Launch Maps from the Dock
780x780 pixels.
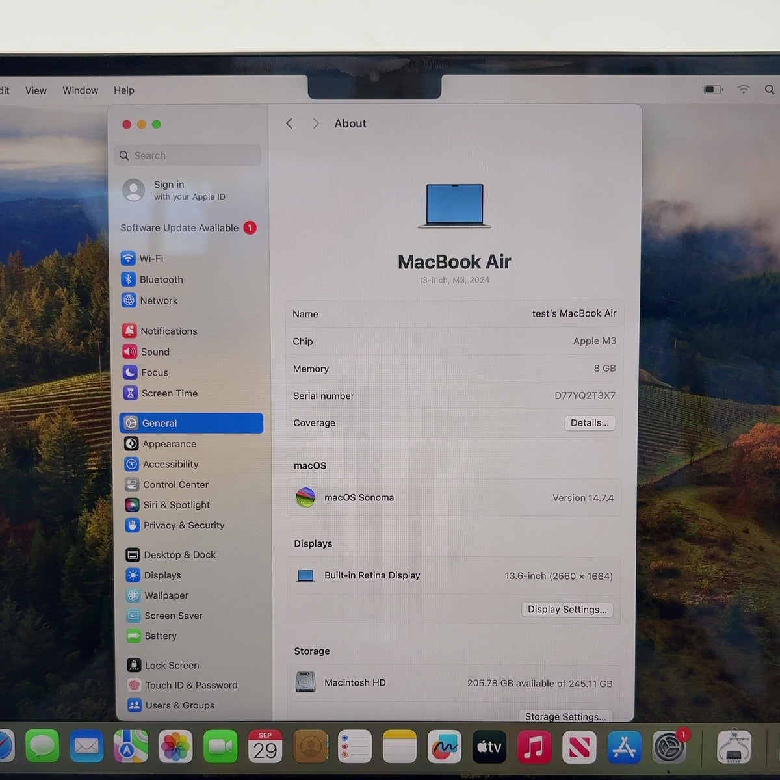[131, 746]
